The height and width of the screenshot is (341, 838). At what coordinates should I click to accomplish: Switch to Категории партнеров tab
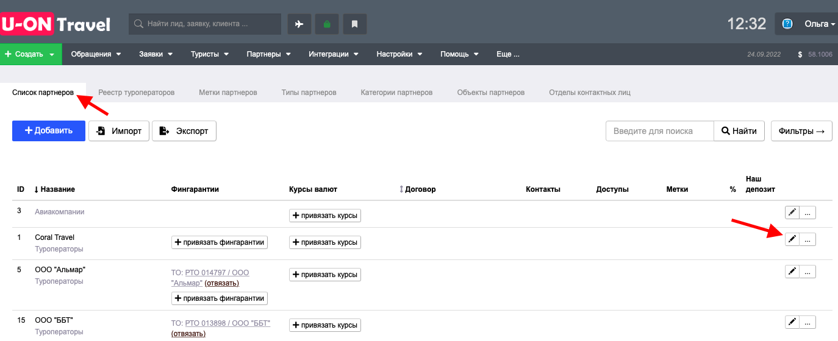click(x=396, y=93)
